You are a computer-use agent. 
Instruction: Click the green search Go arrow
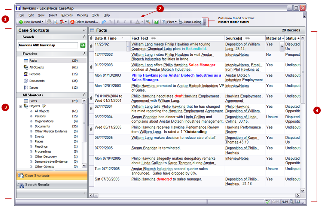point(83,45)
